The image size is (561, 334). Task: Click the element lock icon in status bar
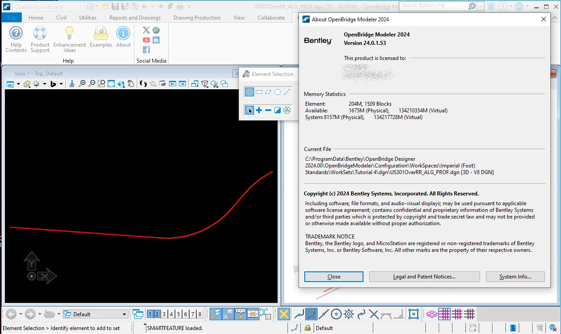(307, 328)
